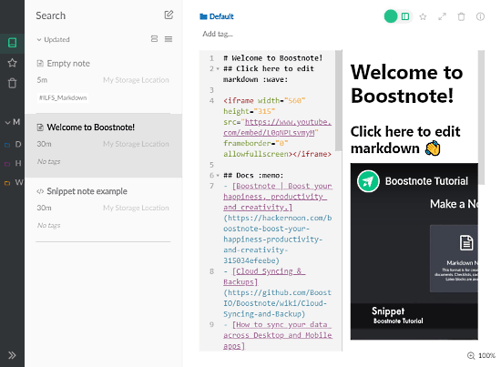Open the Updated sort dropdown
Image resolution: width=501 pixels, height=367 pixels.
coord(53,39)
